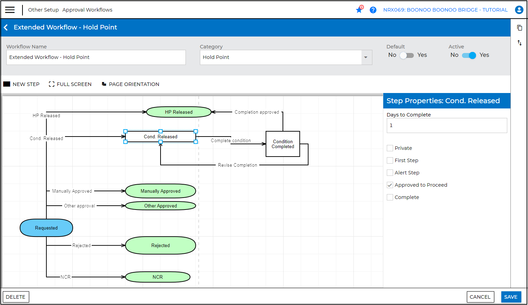
Task: Toggle the Default switch
Action: pyautogui.click(x=407, y=55)
